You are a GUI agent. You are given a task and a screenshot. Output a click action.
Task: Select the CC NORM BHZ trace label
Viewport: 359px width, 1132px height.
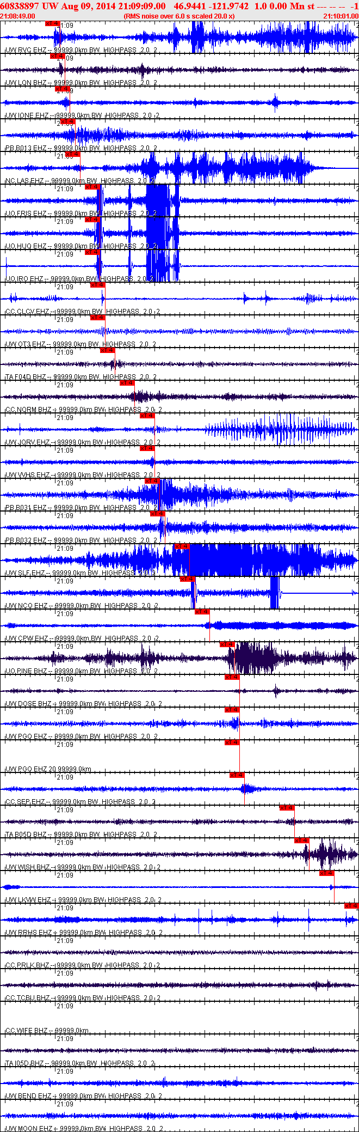coord(83,410)
